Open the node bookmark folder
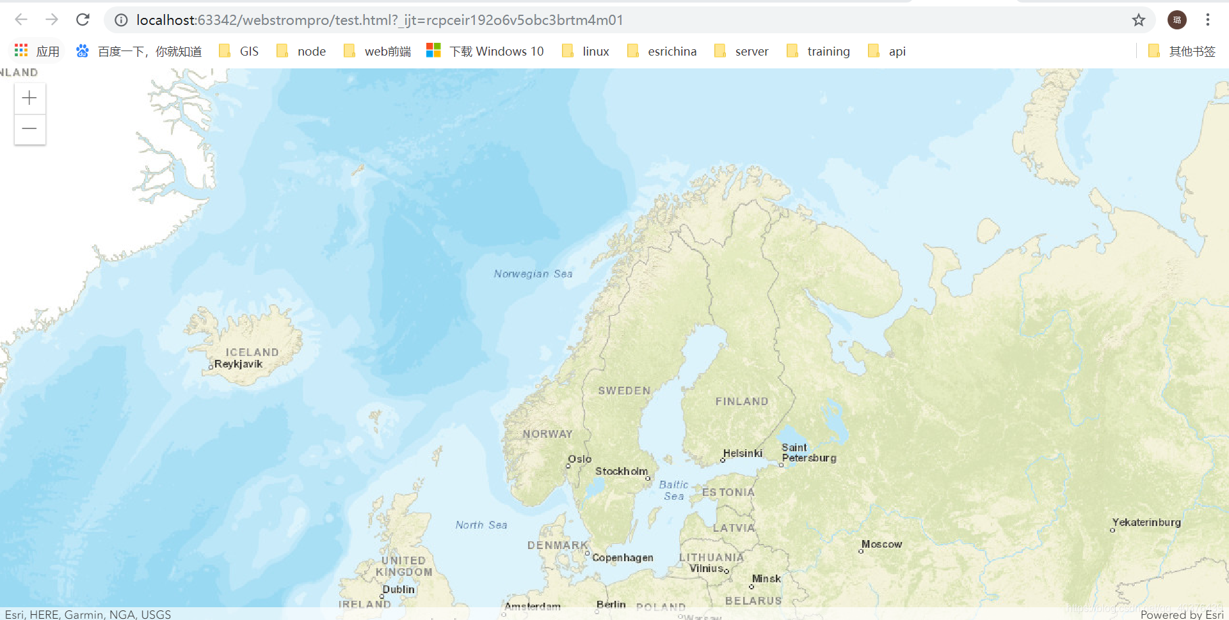Image resolution: width=1229 pixels, height=620 pixels. 301,51
